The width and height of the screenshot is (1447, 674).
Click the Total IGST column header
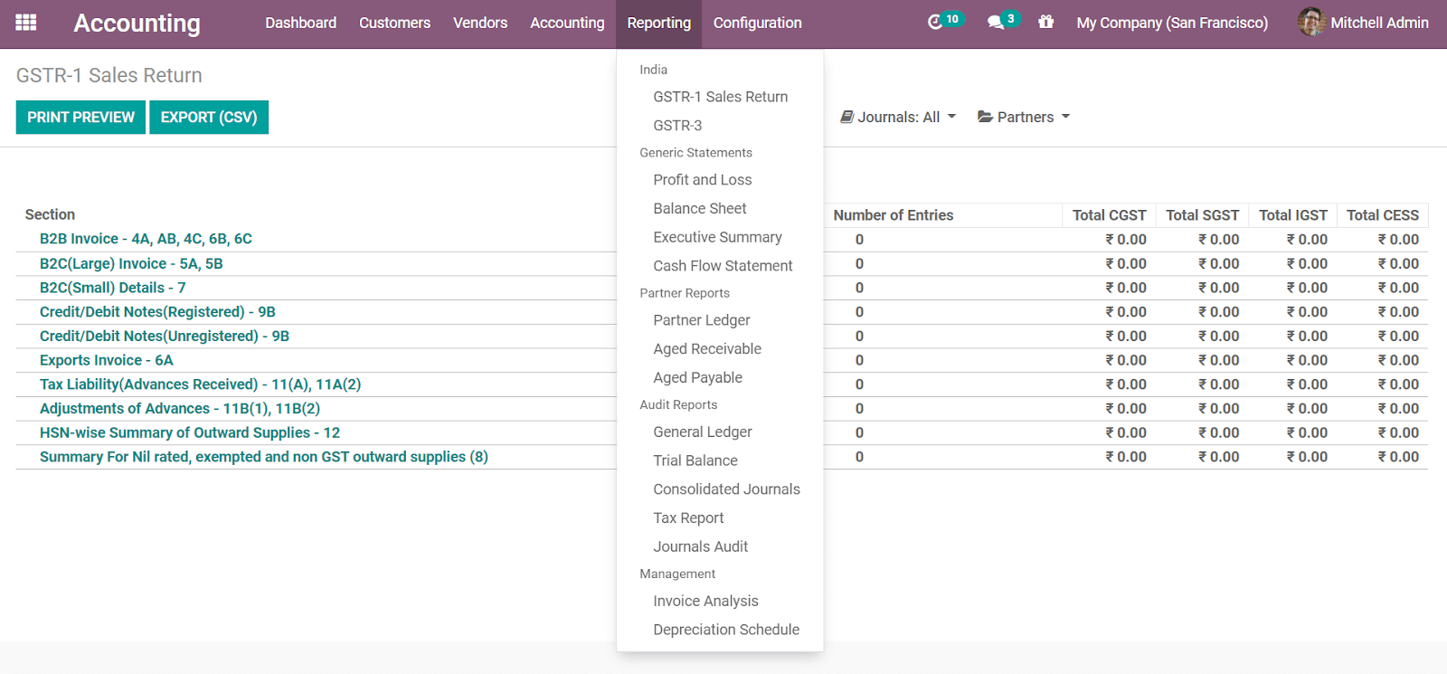pyautogui.click(x=1293, y=215)
